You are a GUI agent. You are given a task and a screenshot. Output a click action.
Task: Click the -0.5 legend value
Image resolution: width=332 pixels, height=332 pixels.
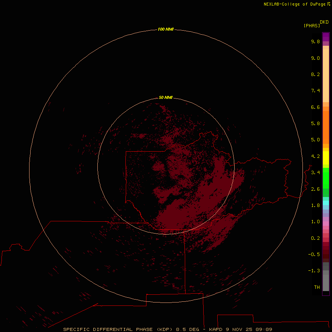coord(314,255)
